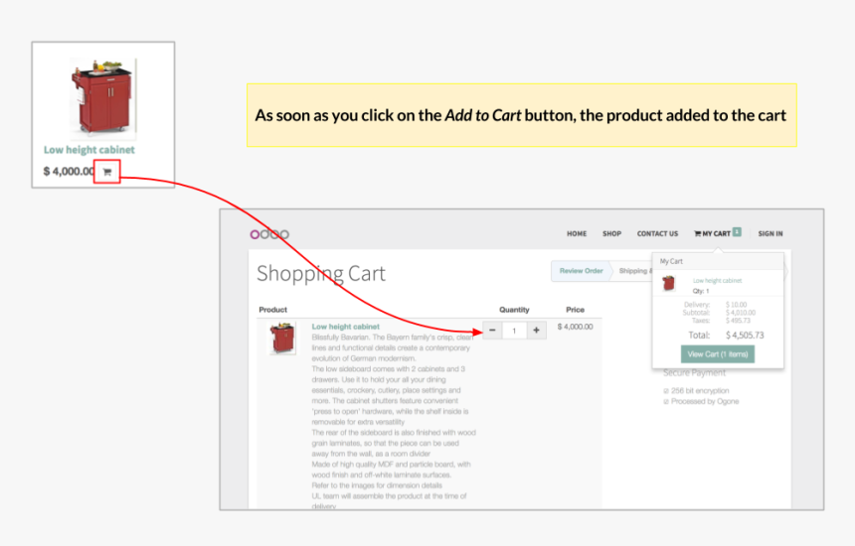Click the Quantity column header

point(514,310)
